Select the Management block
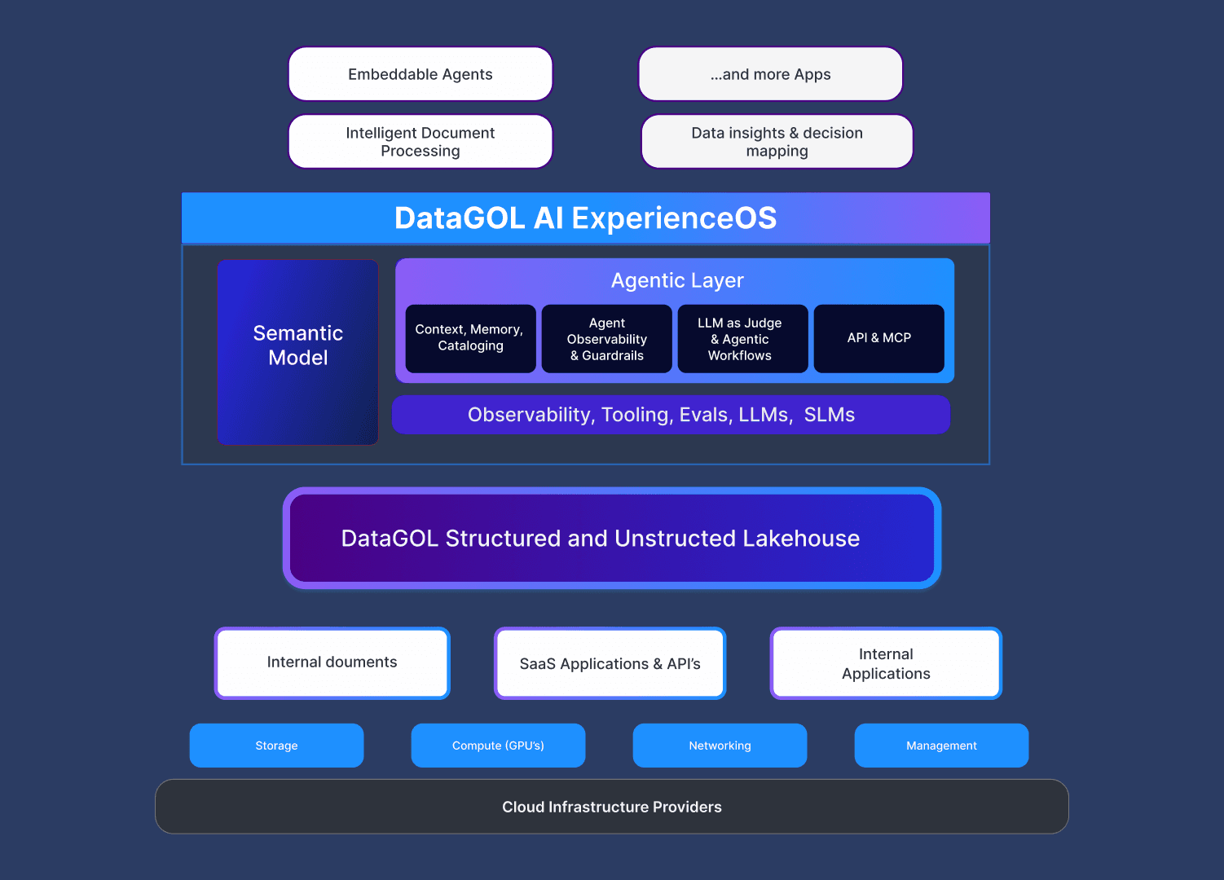Image resolution: width=1224 pixels, height=880 pixels. point(942,746)
